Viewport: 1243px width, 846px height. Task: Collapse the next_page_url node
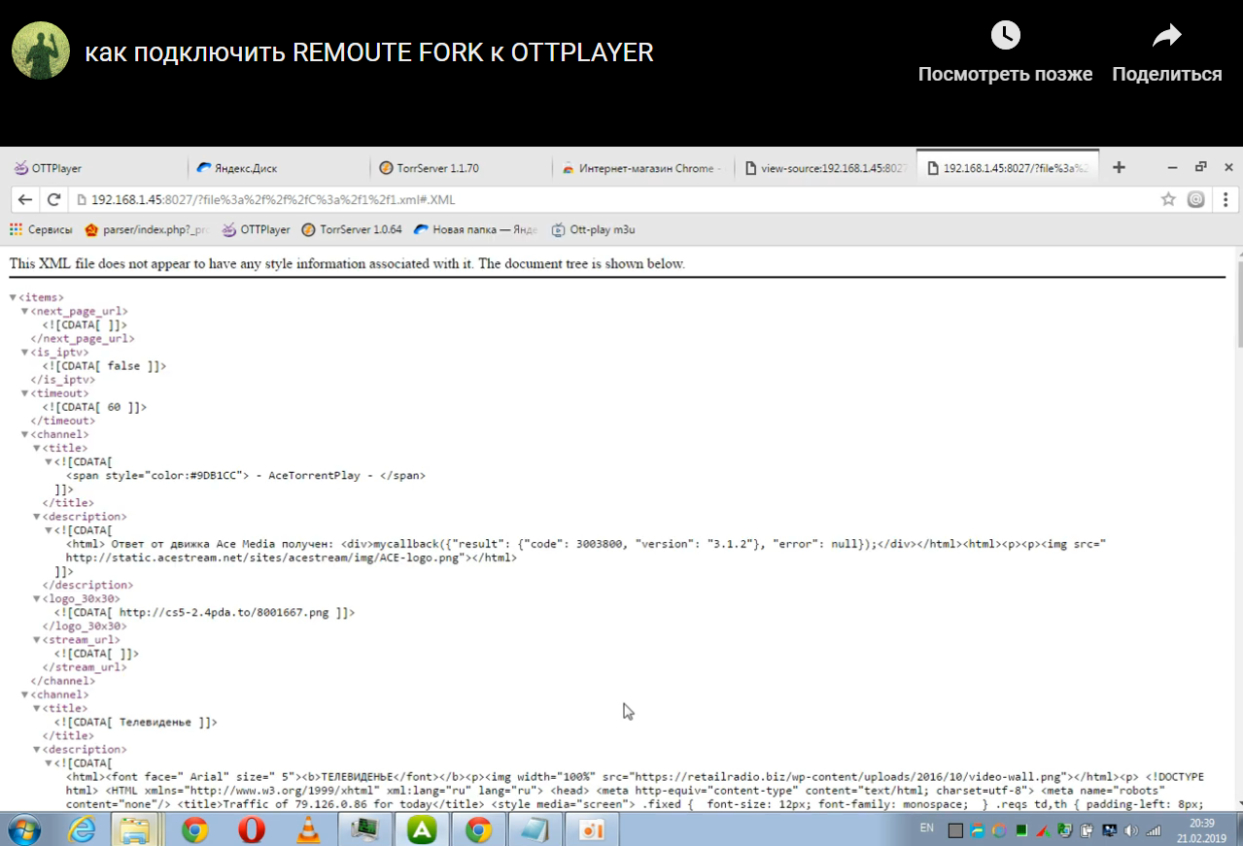(25, 312)
